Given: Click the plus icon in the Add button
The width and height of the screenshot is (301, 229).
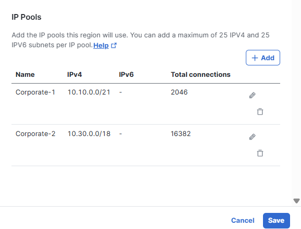Looking at the screenshot, I should tap(255, 58).
